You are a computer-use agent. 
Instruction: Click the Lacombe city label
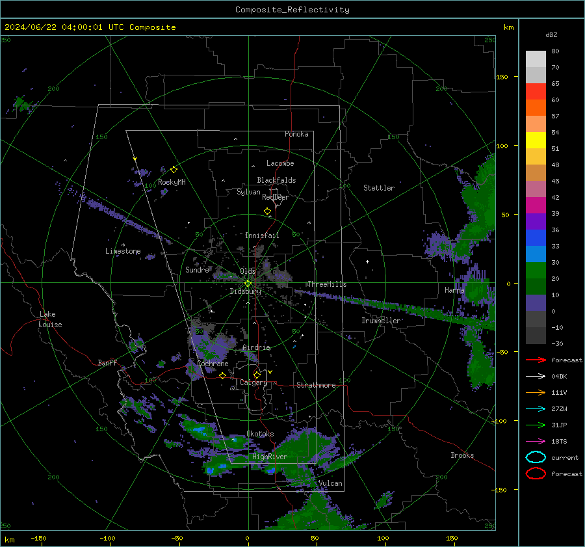(280, 163)
